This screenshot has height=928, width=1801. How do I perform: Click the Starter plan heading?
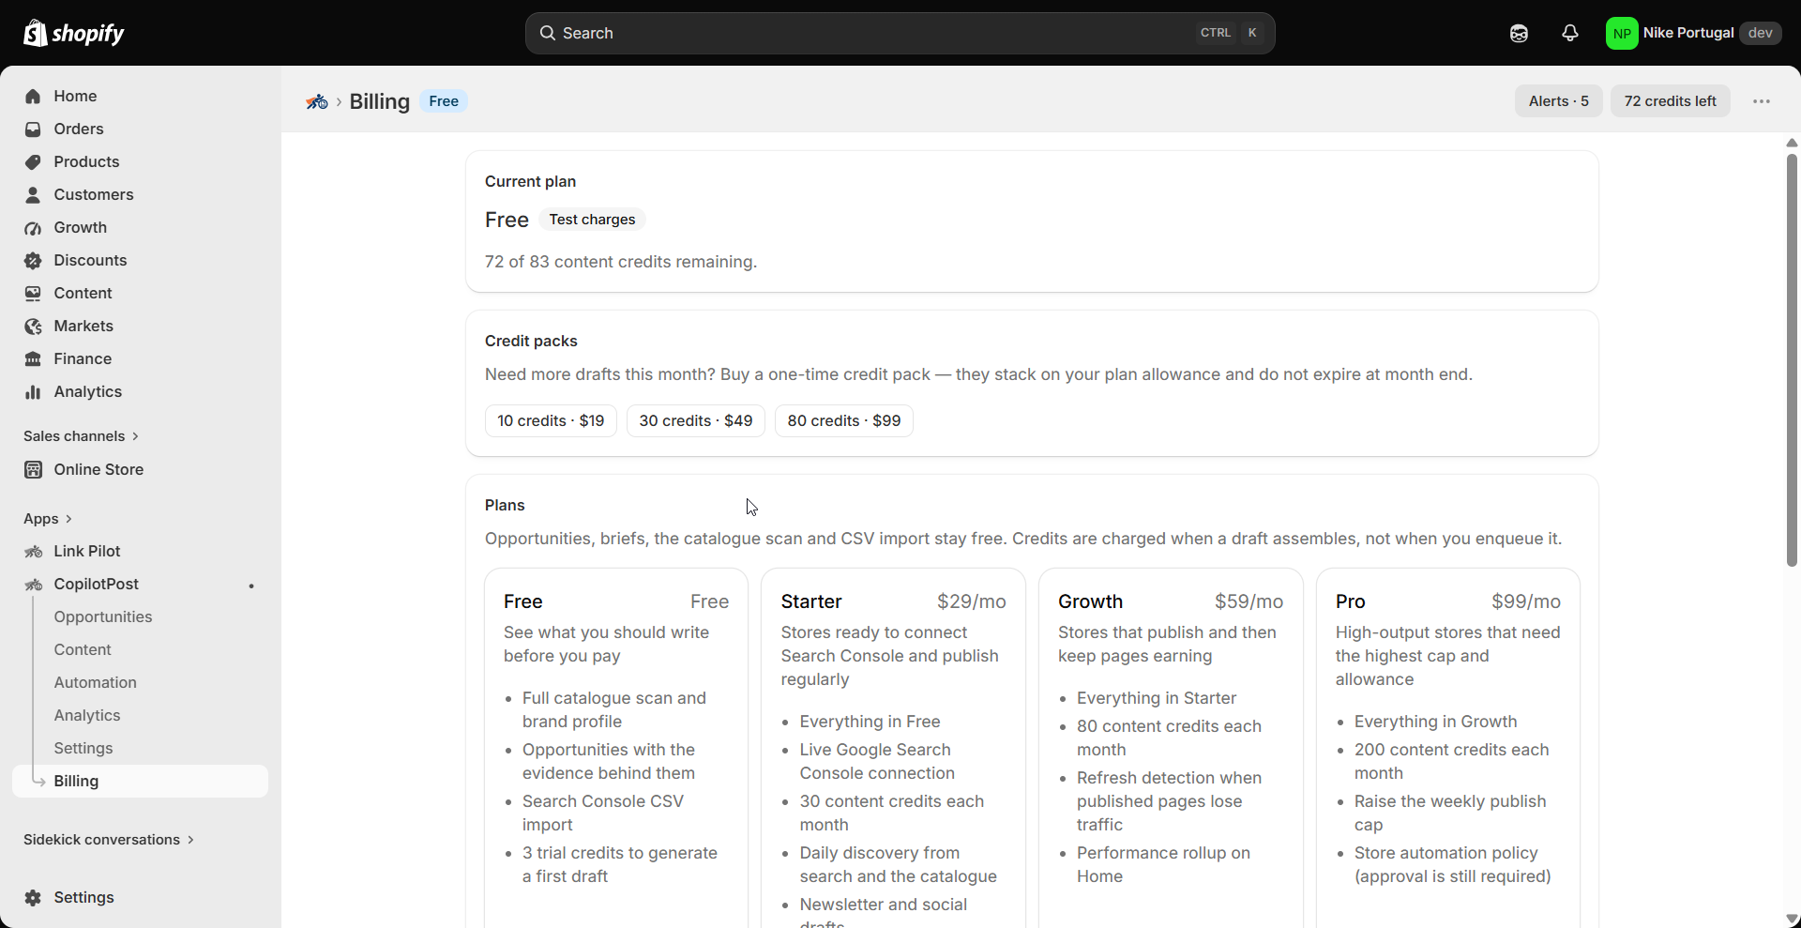point(811,601)
